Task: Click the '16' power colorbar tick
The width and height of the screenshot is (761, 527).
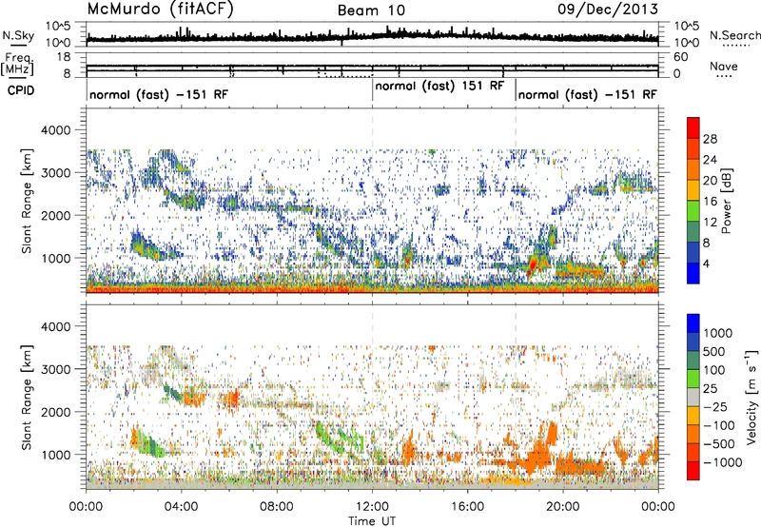Action: [710, 202]
